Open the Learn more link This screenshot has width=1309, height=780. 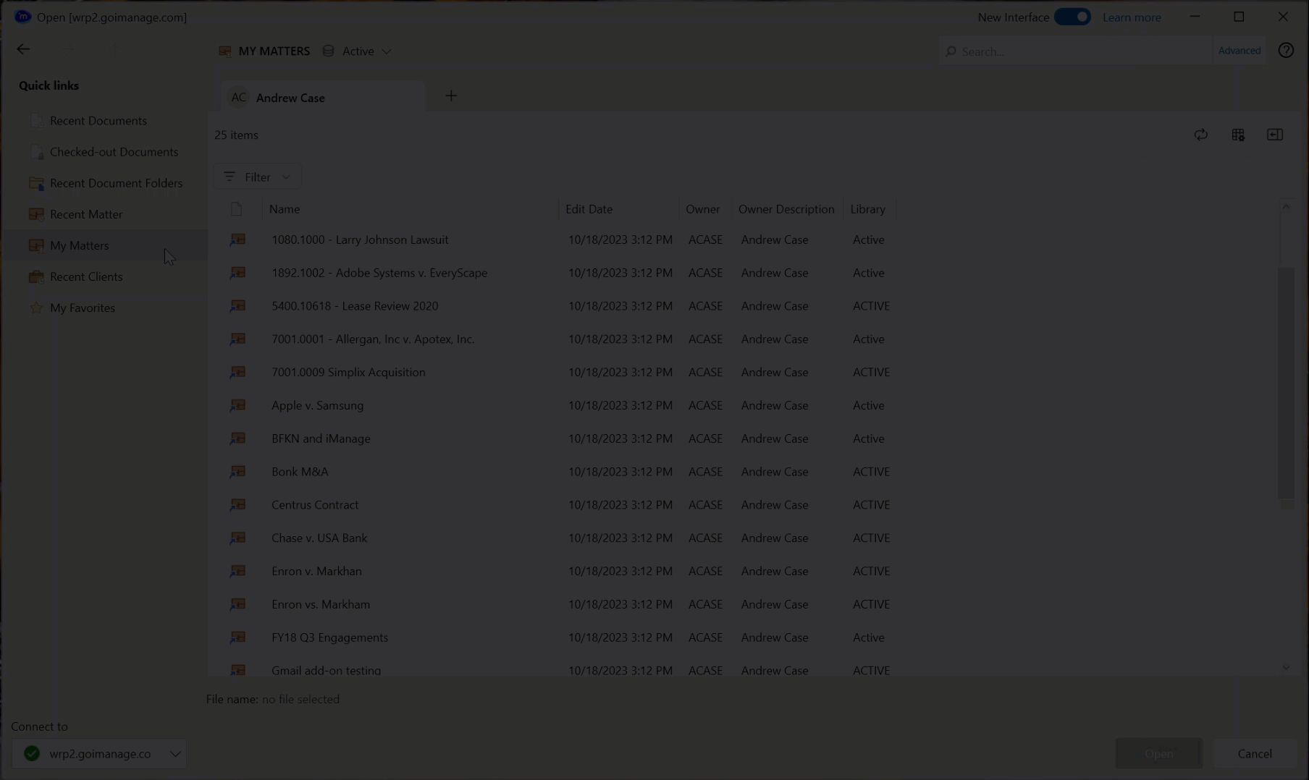point(1131,17)
